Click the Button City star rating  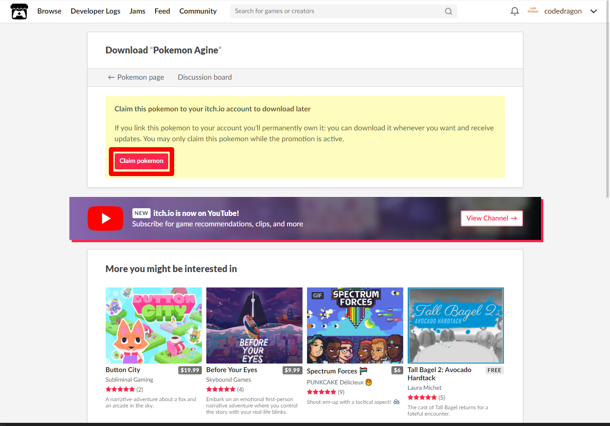[120, 389]
